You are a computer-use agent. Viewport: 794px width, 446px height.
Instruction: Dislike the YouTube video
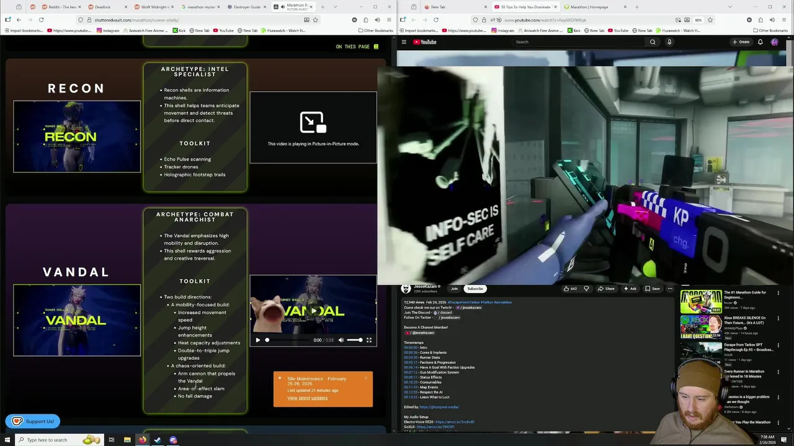pyautogui.click(x=586, y=289)
